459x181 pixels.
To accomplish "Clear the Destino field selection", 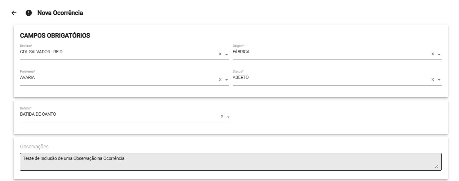I will click(220, 54).
